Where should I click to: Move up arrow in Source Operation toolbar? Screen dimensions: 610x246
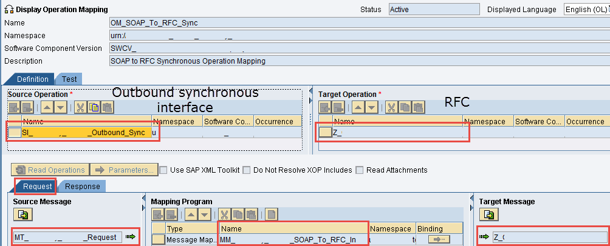coord(48,107)
